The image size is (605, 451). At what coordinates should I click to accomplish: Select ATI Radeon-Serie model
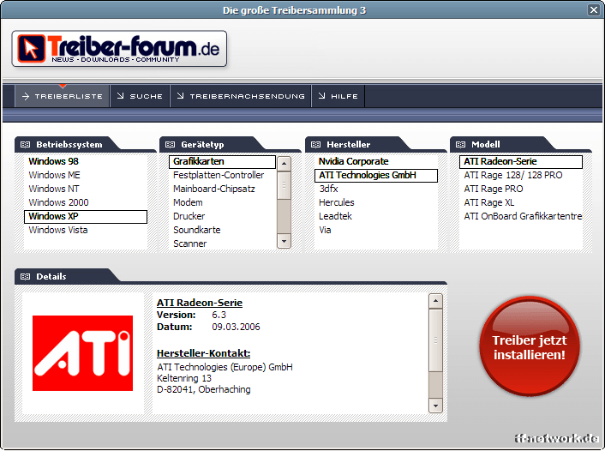pos(521,162)
